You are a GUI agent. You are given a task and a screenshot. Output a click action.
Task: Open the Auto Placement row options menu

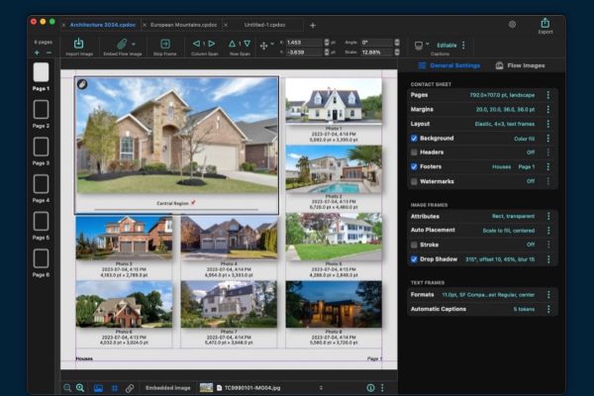548,231
